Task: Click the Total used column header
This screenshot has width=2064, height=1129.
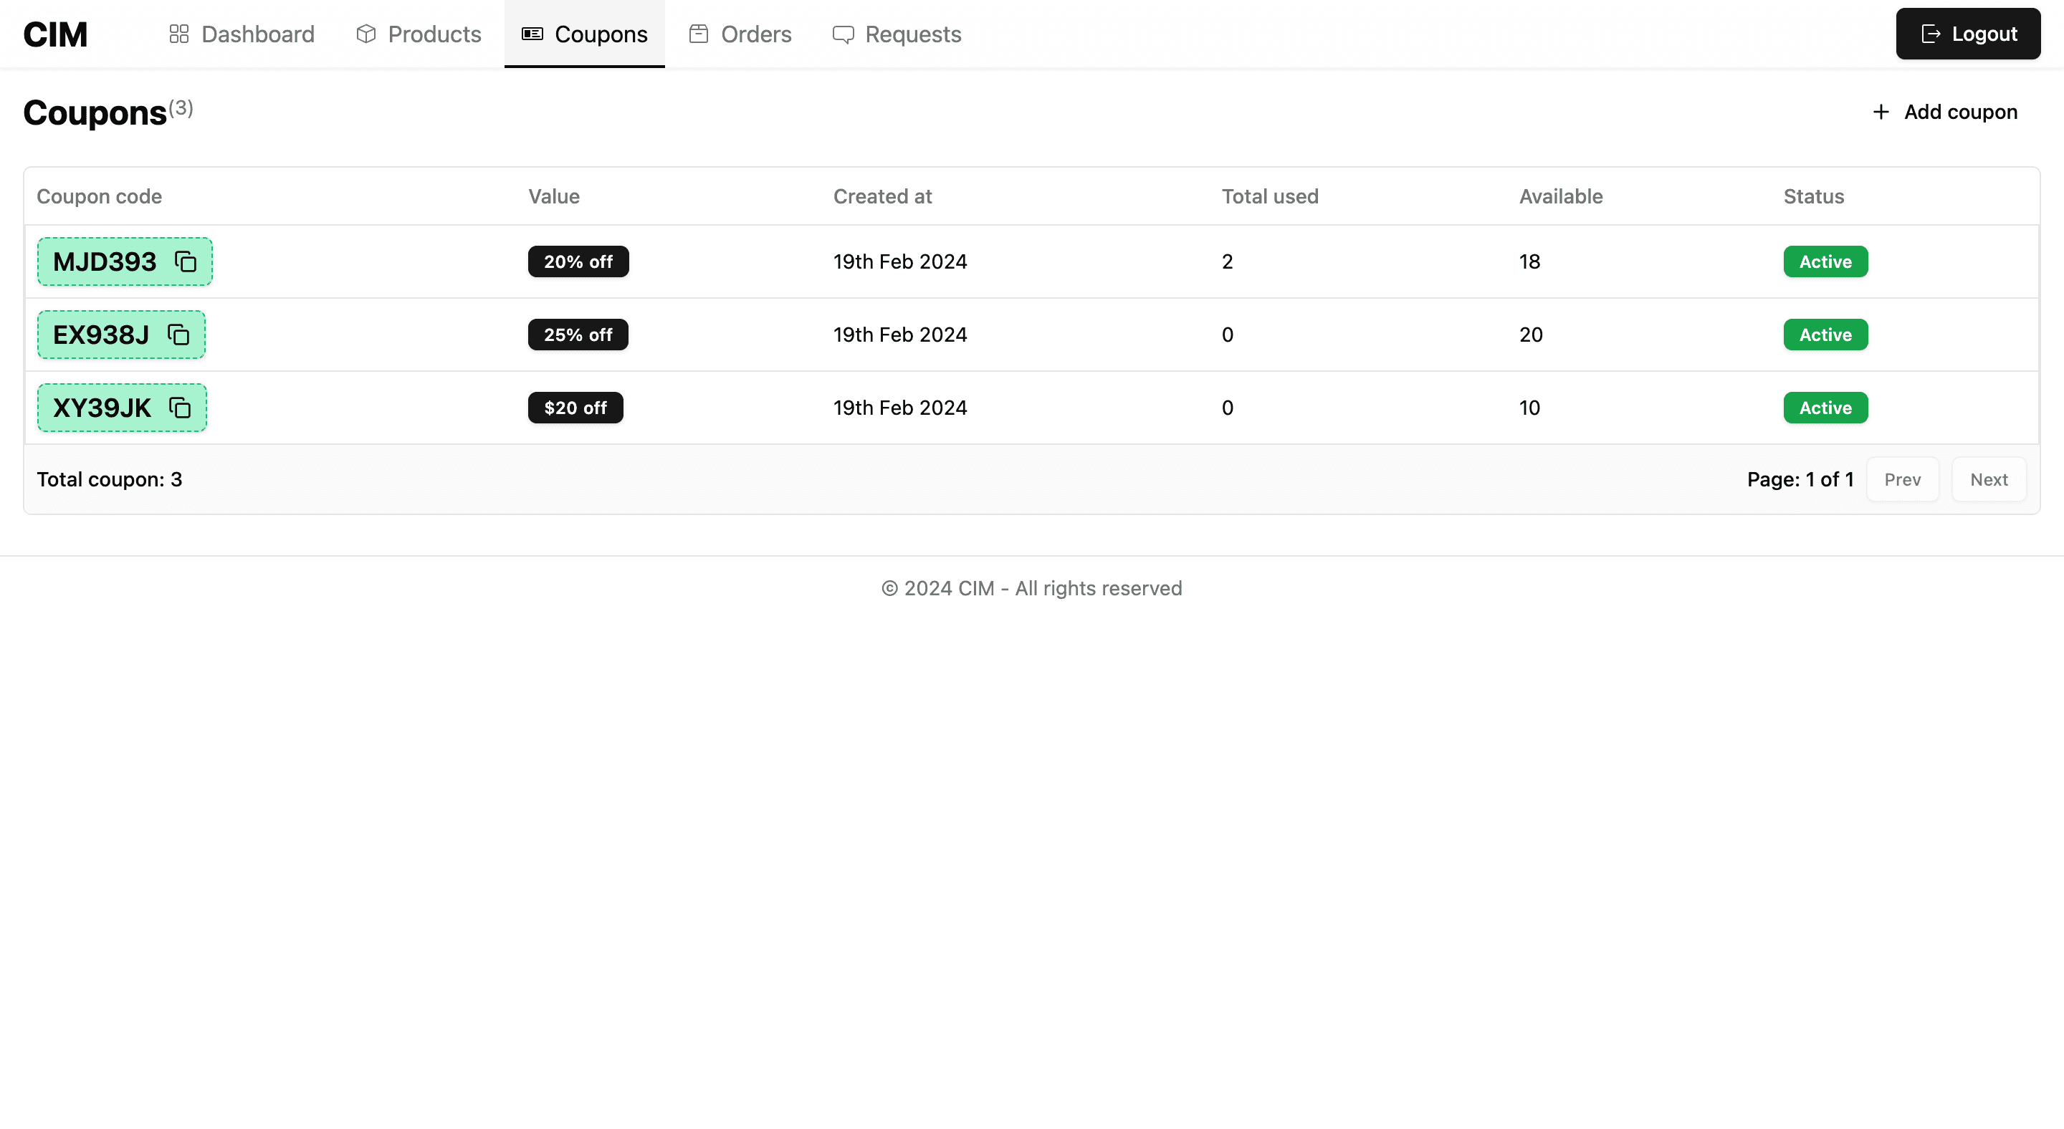Action: (1270, 196)
